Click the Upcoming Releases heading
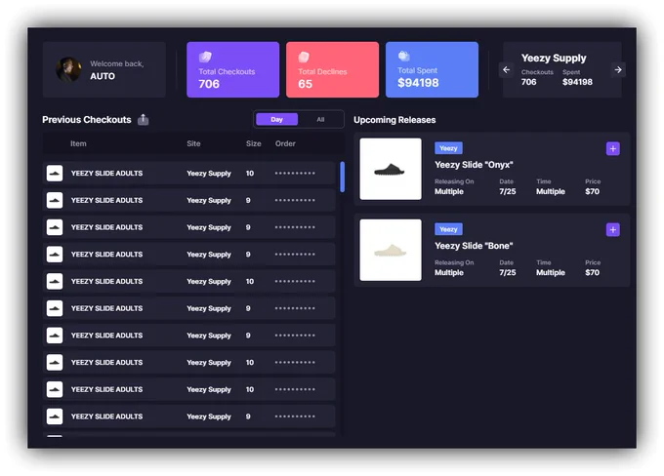Viewport: 664px width, 476px height. [x=394, y=120]
